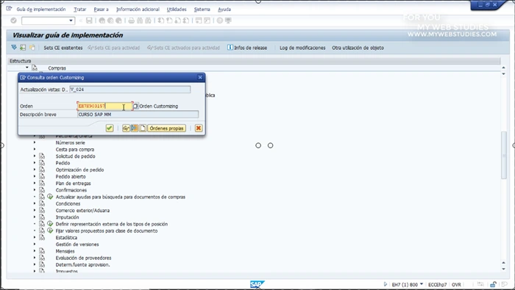The height and width of the screenshot is (290, 515).
Task: Click the Find next binoculars icon
Action: 148,21
